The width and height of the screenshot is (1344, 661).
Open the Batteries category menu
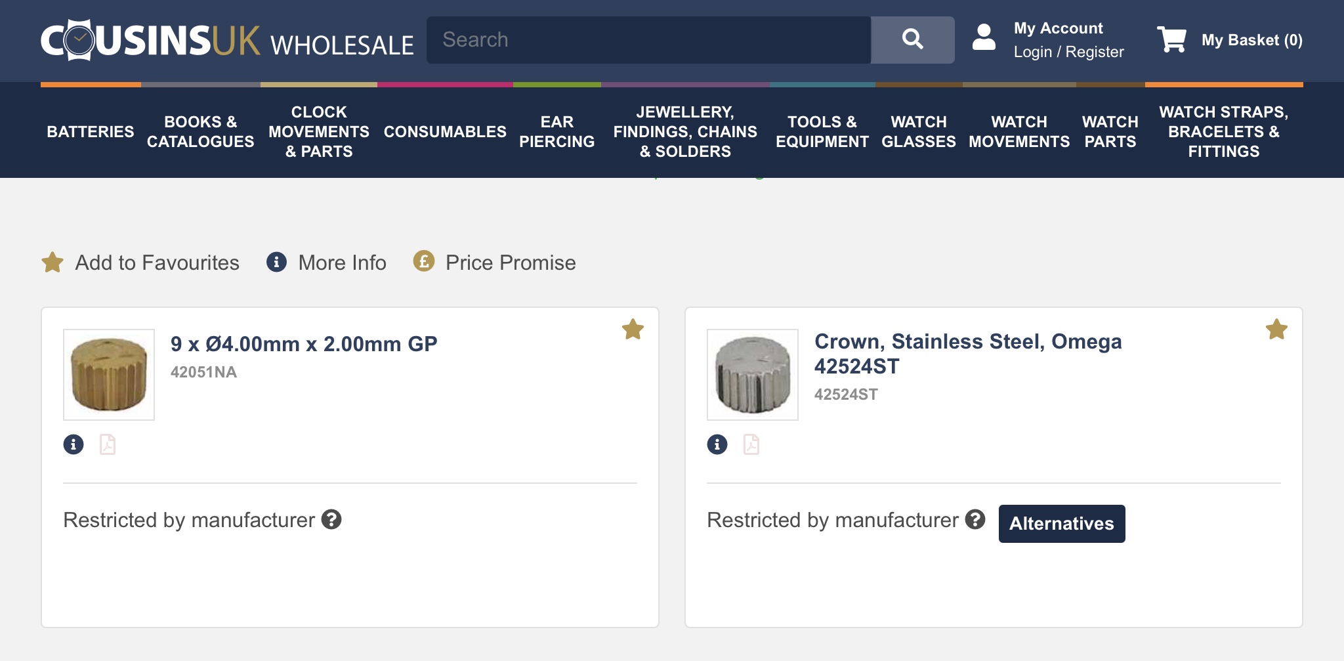coord(91,131)
